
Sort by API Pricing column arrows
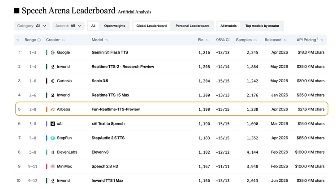click(322, 40)
